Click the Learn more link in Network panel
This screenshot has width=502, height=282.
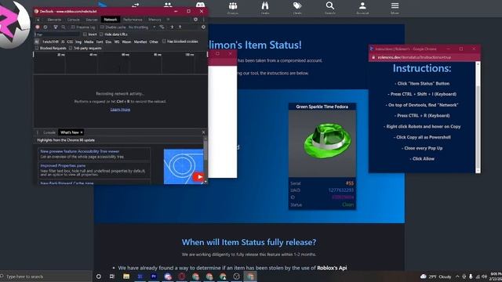point(120,110)
